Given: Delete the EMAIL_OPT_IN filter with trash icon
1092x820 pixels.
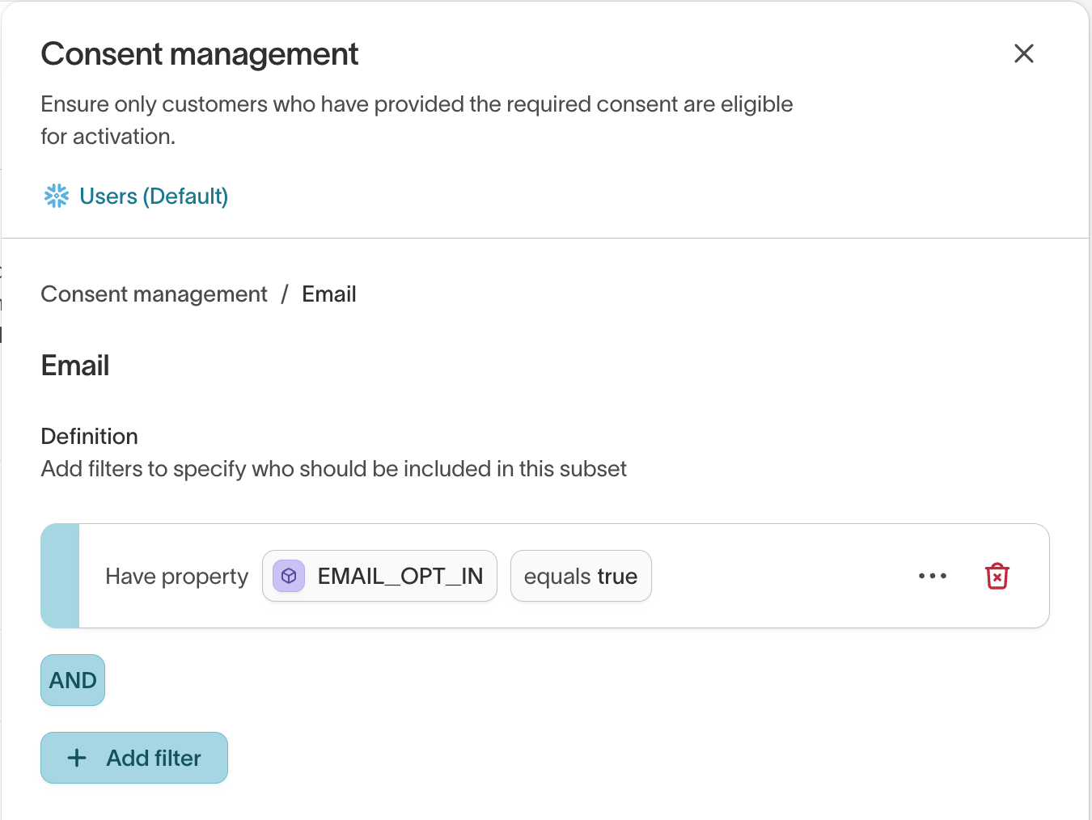Looking at the screenshot, I should coord(997,576).
